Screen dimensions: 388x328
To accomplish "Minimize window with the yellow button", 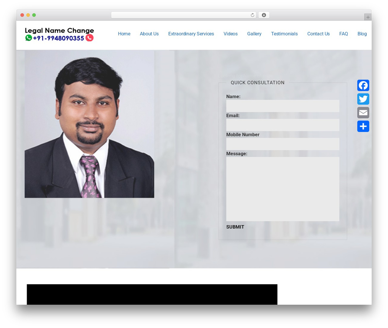I will pyautogui.click(x=28, y=15).
